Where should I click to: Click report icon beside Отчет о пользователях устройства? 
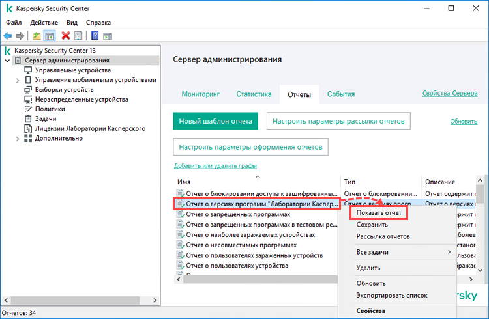180,266
